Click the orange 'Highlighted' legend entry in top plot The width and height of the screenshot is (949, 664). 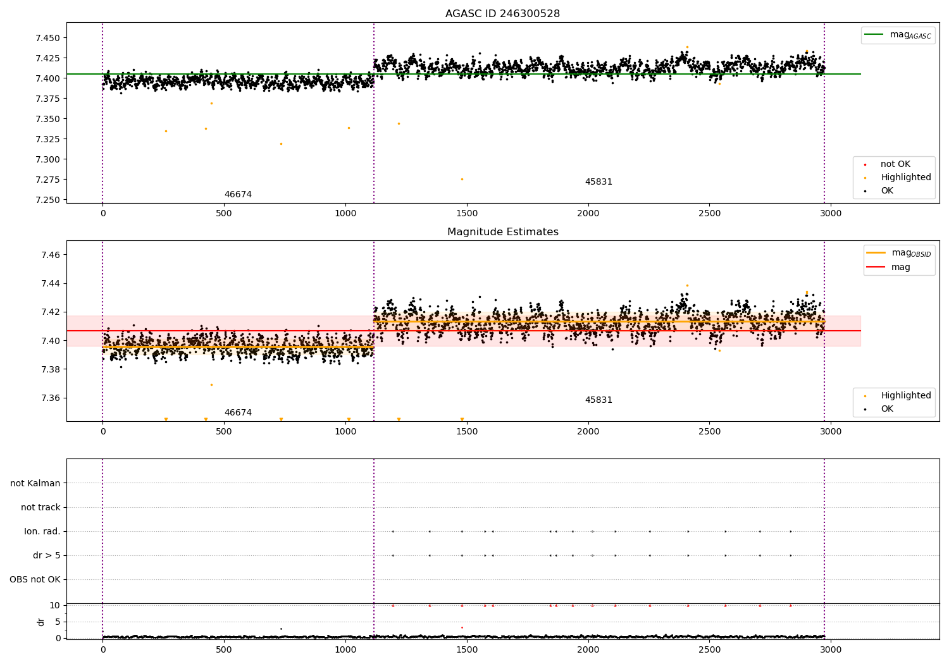[x=897, y=178]
